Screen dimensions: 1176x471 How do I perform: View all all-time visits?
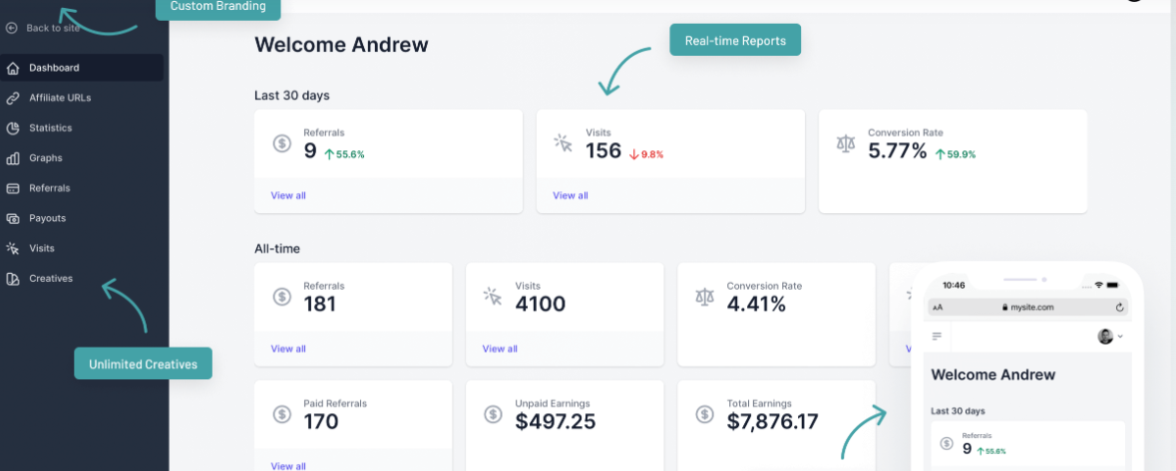tap(500, 349)
